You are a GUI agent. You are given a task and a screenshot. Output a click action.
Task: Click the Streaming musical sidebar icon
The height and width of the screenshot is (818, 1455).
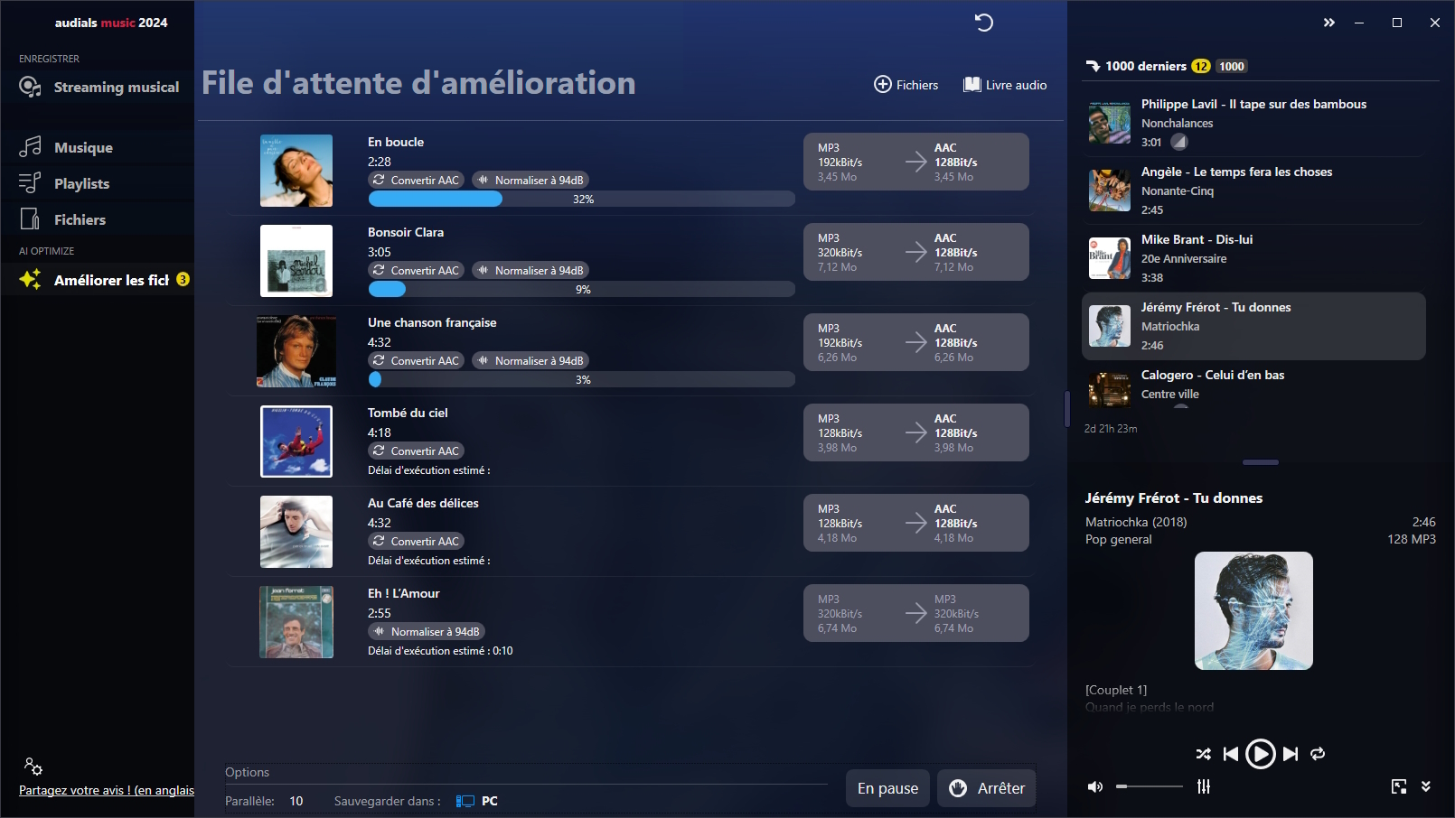click(31, 87)
